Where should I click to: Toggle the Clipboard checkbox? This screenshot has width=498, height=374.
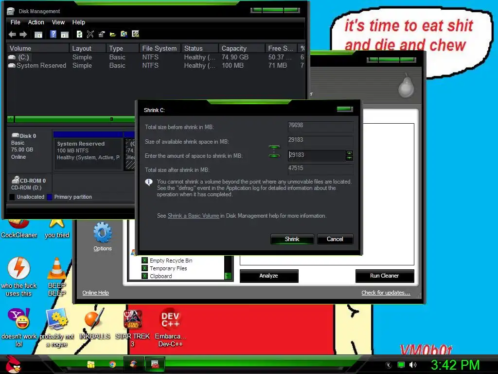point(144,276)
